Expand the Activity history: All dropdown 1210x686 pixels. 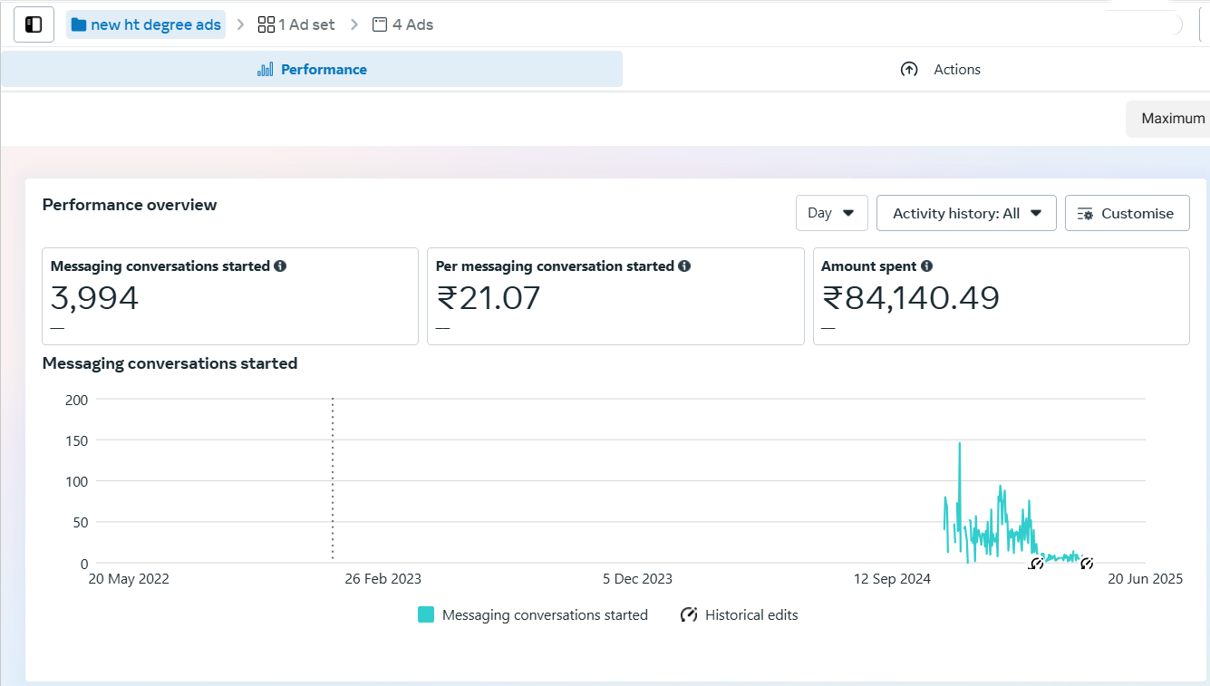point(965,213)
